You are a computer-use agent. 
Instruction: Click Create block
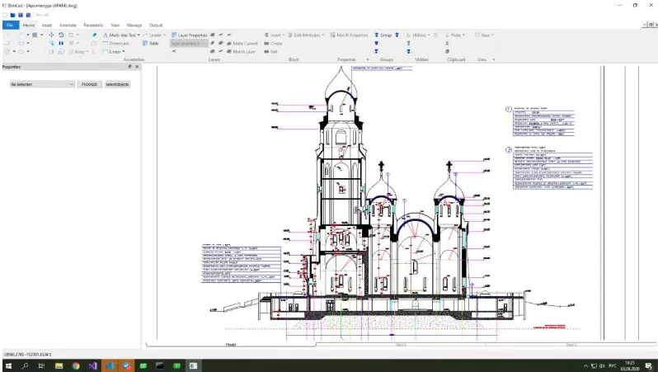pos(273,43)
